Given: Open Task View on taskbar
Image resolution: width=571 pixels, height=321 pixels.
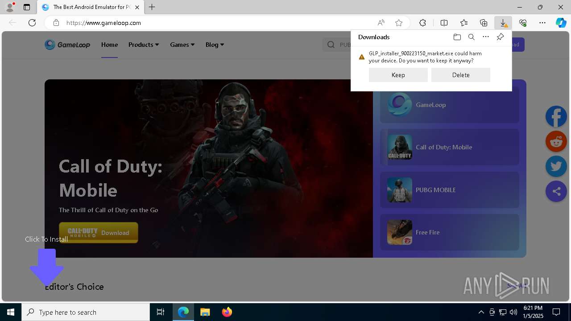Looking at the screenshot, I should pyautogui.click(x=161, y=312).
